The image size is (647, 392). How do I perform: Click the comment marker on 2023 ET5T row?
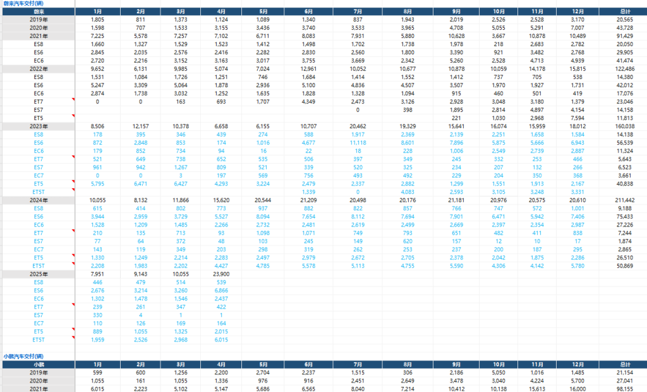click(73, 191)
